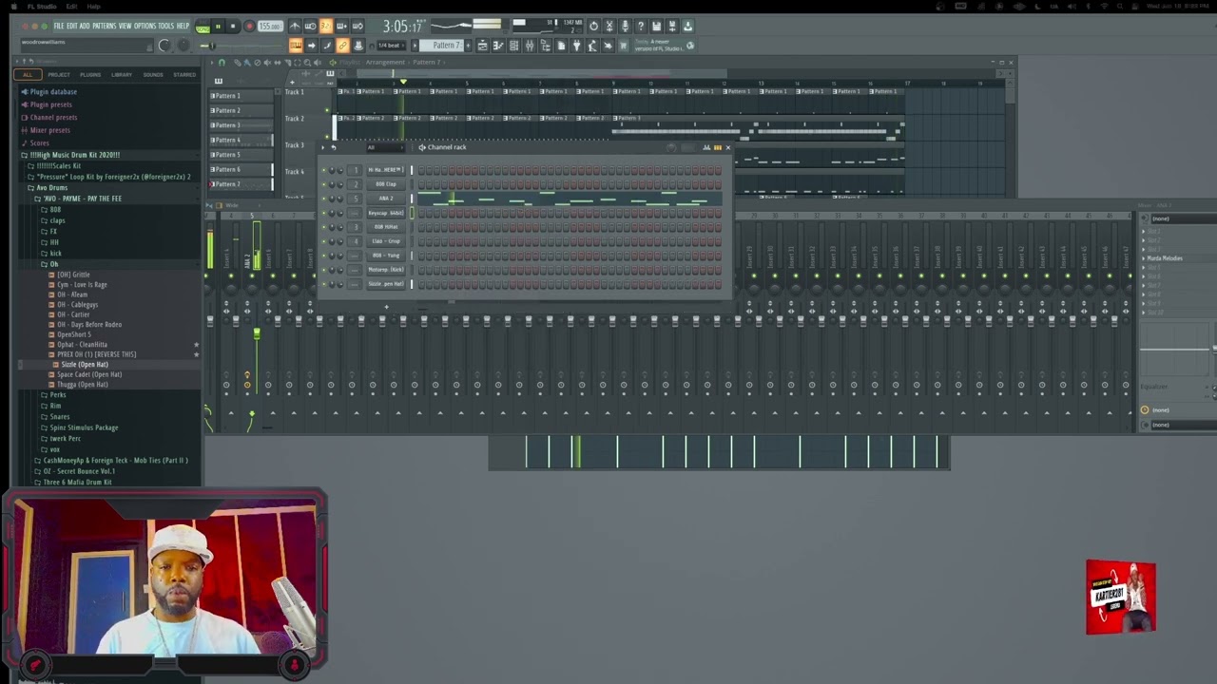
Task: Toggle mute LED of playlist Track 1
Action: click(x=327, y=110)
